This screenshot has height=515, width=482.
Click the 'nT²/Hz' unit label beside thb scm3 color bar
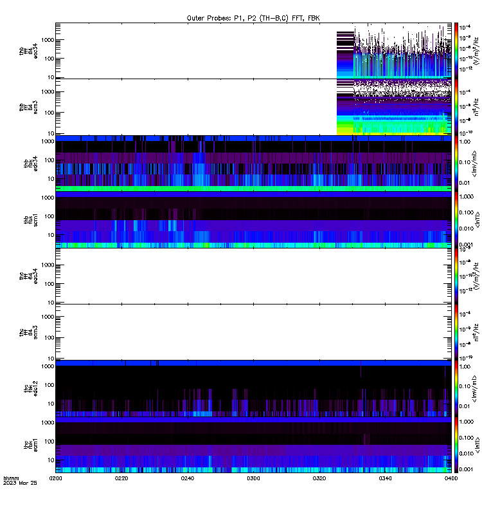coord(477,107)
